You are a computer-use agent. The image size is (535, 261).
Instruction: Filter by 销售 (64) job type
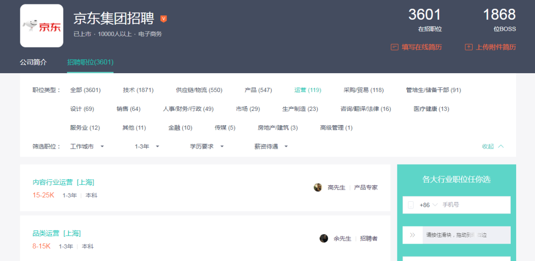click(x=128, y=109)
